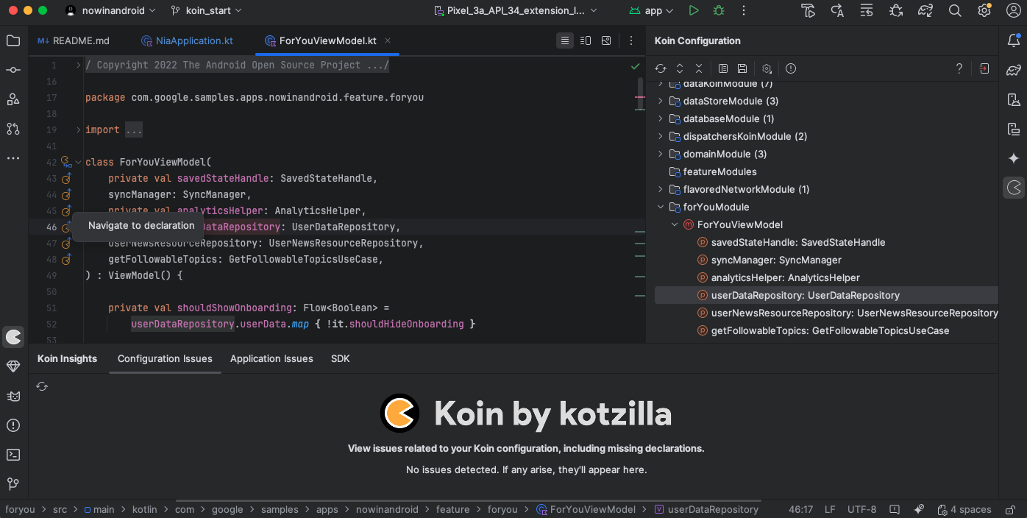
Task: Click the Debug app bug icon
Action: [x=718, y=10]
